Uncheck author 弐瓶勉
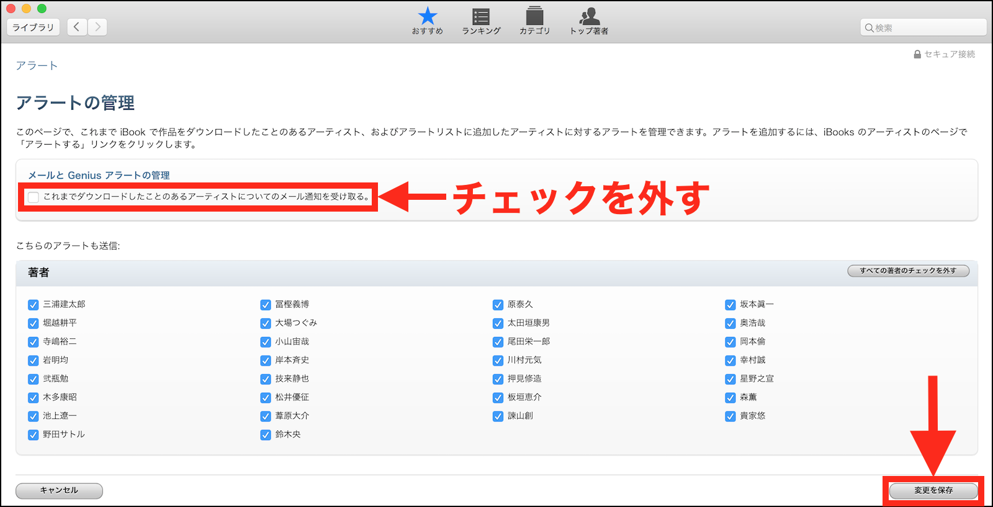The image size is (993, 507). [34, 379]
